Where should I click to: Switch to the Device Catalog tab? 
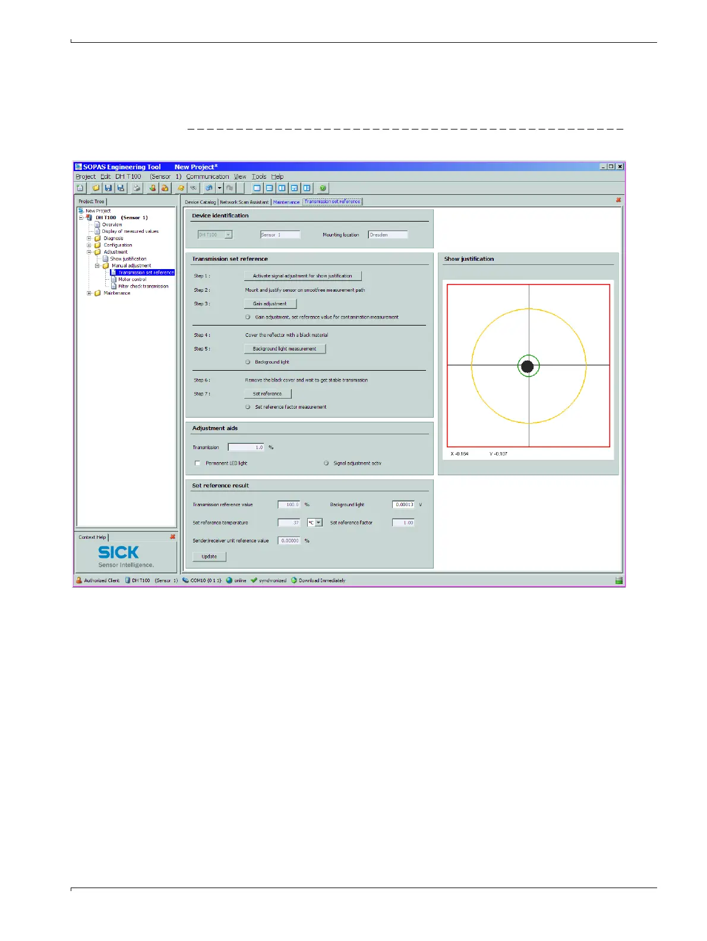pos(200,202)
